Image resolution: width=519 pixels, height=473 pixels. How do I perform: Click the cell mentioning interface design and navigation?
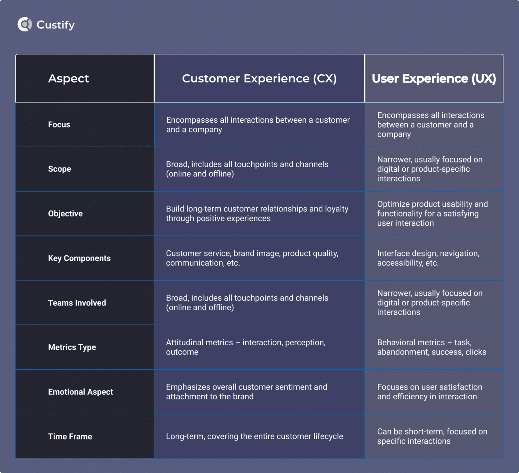tap(428, 258)
